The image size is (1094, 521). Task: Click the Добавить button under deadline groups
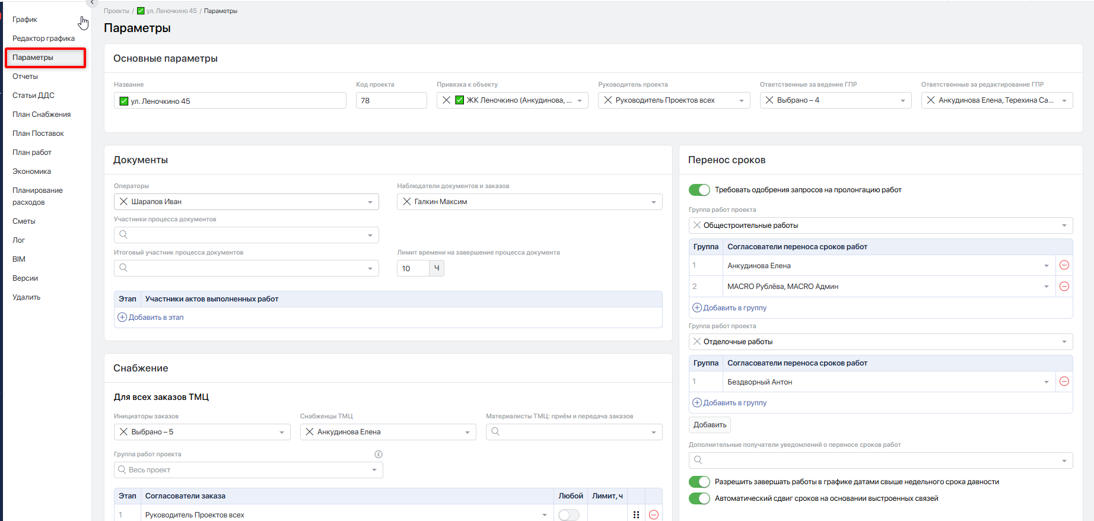click(x=710, y=425)
